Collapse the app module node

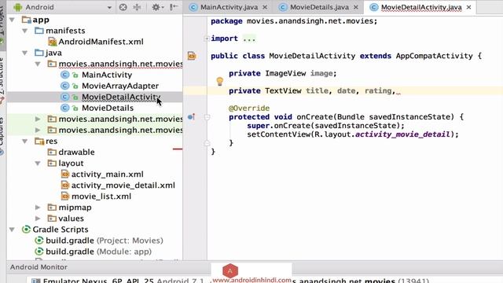point(13,20)
